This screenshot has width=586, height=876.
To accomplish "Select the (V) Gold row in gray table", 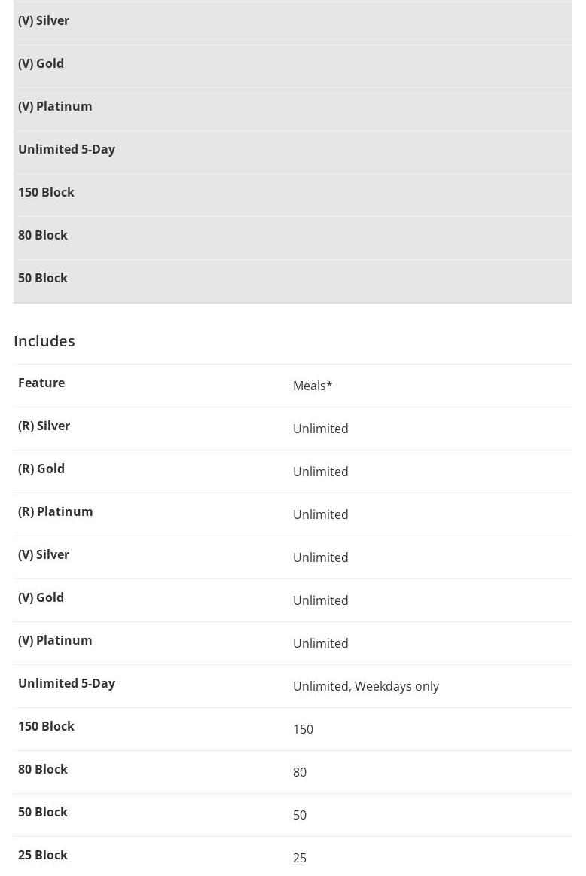I will [293, 66].
